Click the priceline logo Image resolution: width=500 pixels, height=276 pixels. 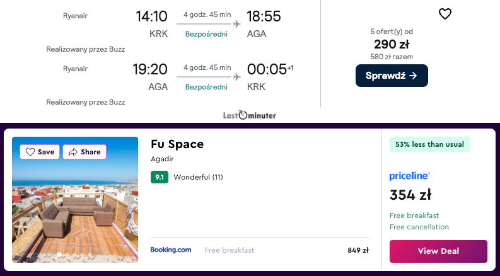409,176
